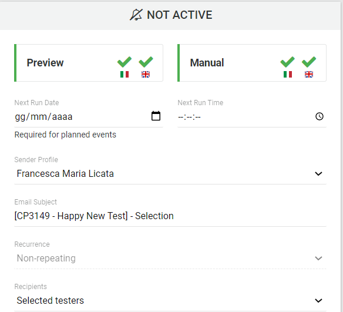Click the Manual English green checkmark
The image size is (343, 312).
tap(309, 62)
